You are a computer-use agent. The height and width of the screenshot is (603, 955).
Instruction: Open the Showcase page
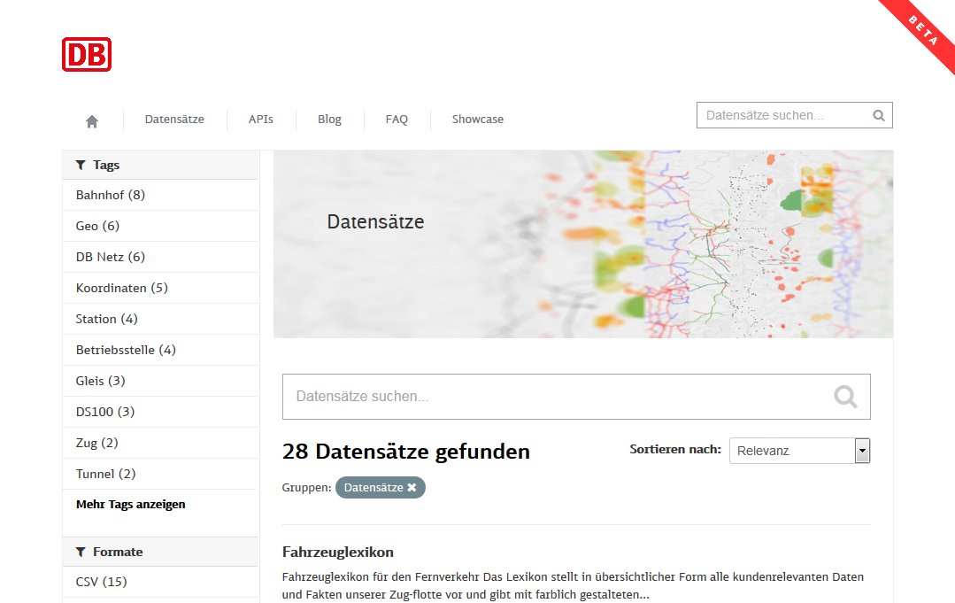click(x=477, y=120)
